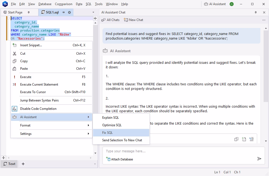Open the File menu
Viewport: 269px width, 176px height.
coord(13,4)
